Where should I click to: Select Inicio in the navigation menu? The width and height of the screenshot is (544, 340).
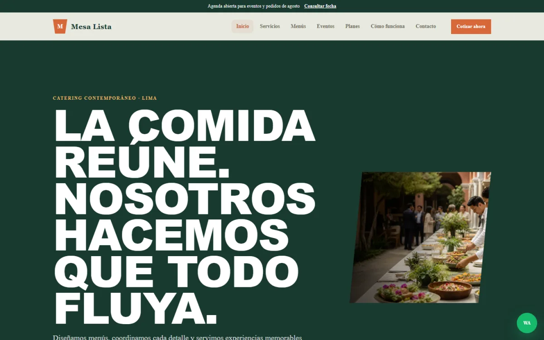click(243, 26)
